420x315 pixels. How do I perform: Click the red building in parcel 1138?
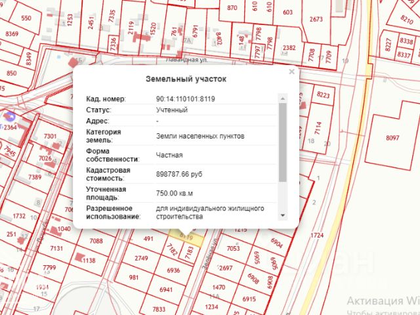[x=79, y=257]
